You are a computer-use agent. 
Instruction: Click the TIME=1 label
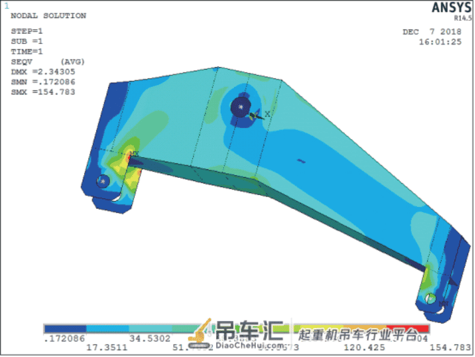(x=27, y=51)
